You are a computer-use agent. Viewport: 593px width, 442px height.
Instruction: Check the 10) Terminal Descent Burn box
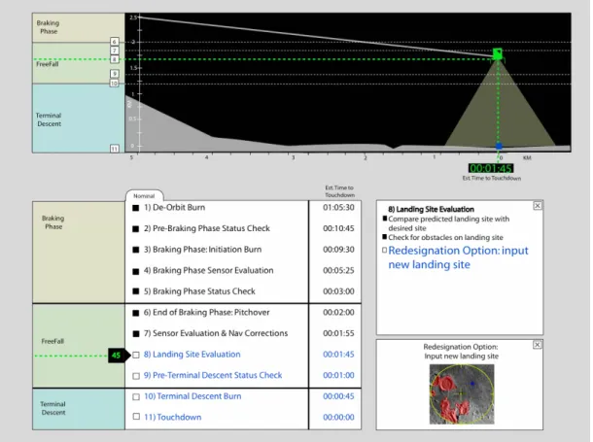point(136,396)
